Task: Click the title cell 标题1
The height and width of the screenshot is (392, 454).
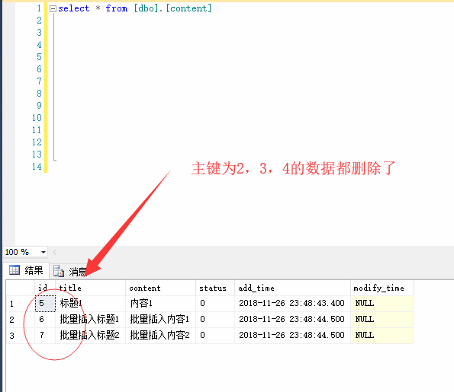Action: (x=90, y=303)
